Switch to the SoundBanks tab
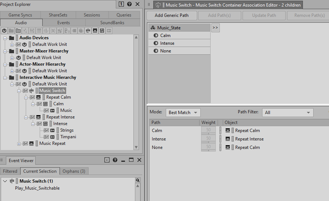 pyautogui.click(x=112, y=23)
